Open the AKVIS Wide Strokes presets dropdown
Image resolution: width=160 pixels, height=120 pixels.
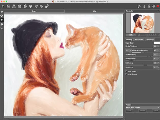(142, 108)
